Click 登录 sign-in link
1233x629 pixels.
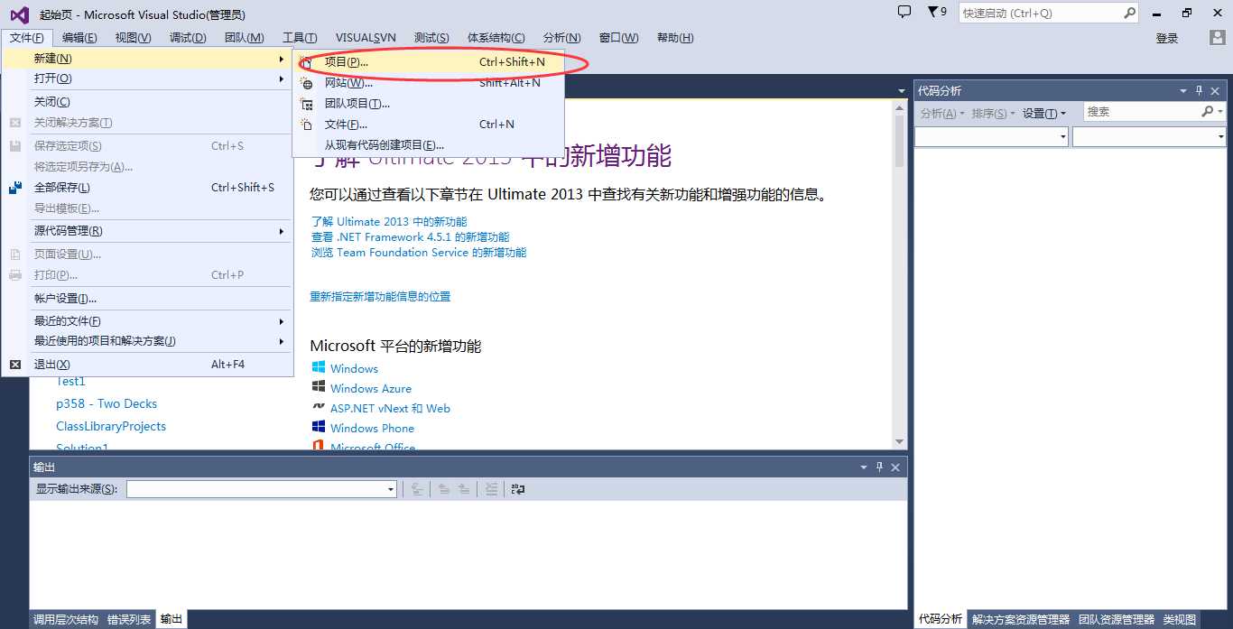coord(1167,38)
